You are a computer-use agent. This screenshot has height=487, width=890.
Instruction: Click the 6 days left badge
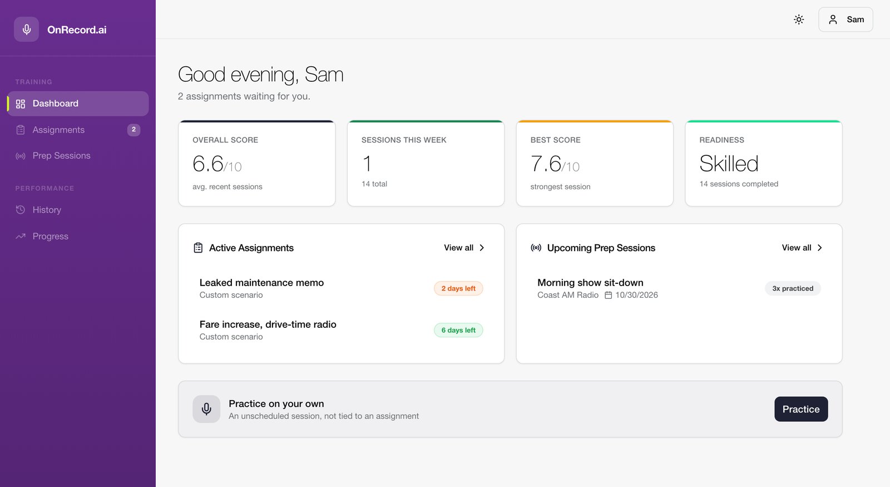click(458, 330)
